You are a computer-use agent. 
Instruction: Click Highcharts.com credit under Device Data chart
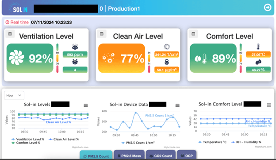[x=172, y=147]
